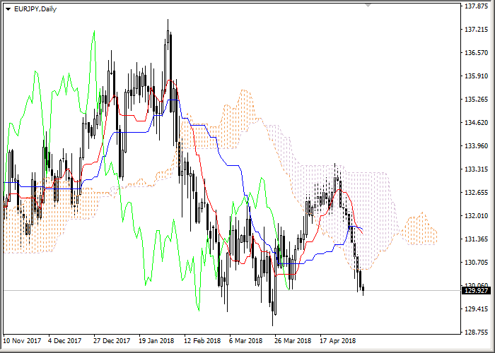Select the 133.960 price axis label

tap(476, 146)
